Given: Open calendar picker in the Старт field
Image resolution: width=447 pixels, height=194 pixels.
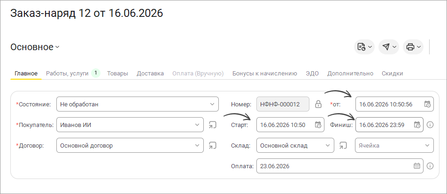Looking at the screenshot, I should tap(318, 125).
